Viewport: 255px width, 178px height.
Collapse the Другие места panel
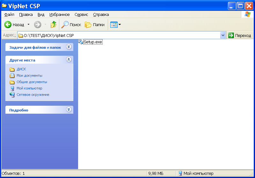[69, 60]
